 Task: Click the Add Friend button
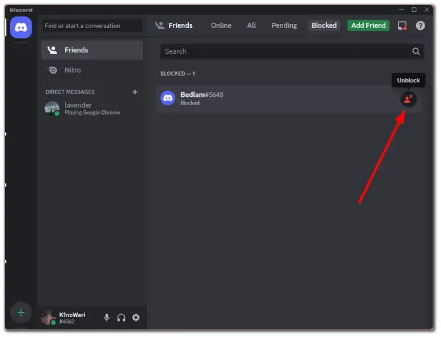[368, 25]
